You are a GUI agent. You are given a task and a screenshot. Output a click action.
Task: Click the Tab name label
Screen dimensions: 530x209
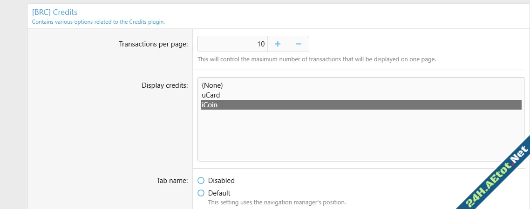pos(172,181)
